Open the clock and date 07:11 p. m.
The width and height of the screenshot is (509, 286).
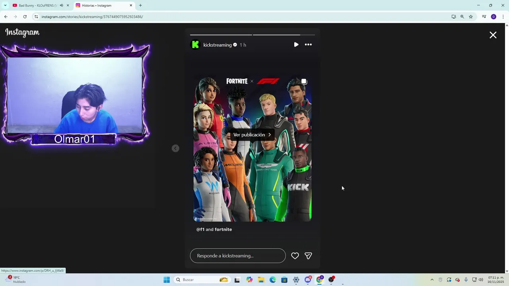496,280
